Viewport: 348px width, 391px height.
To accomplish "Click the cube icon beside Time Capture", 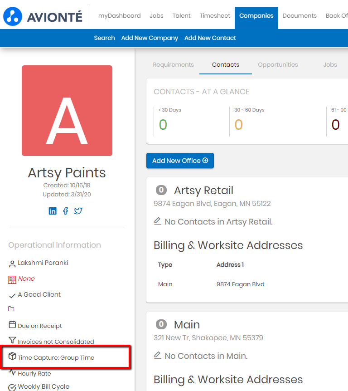I will [12, 357].
